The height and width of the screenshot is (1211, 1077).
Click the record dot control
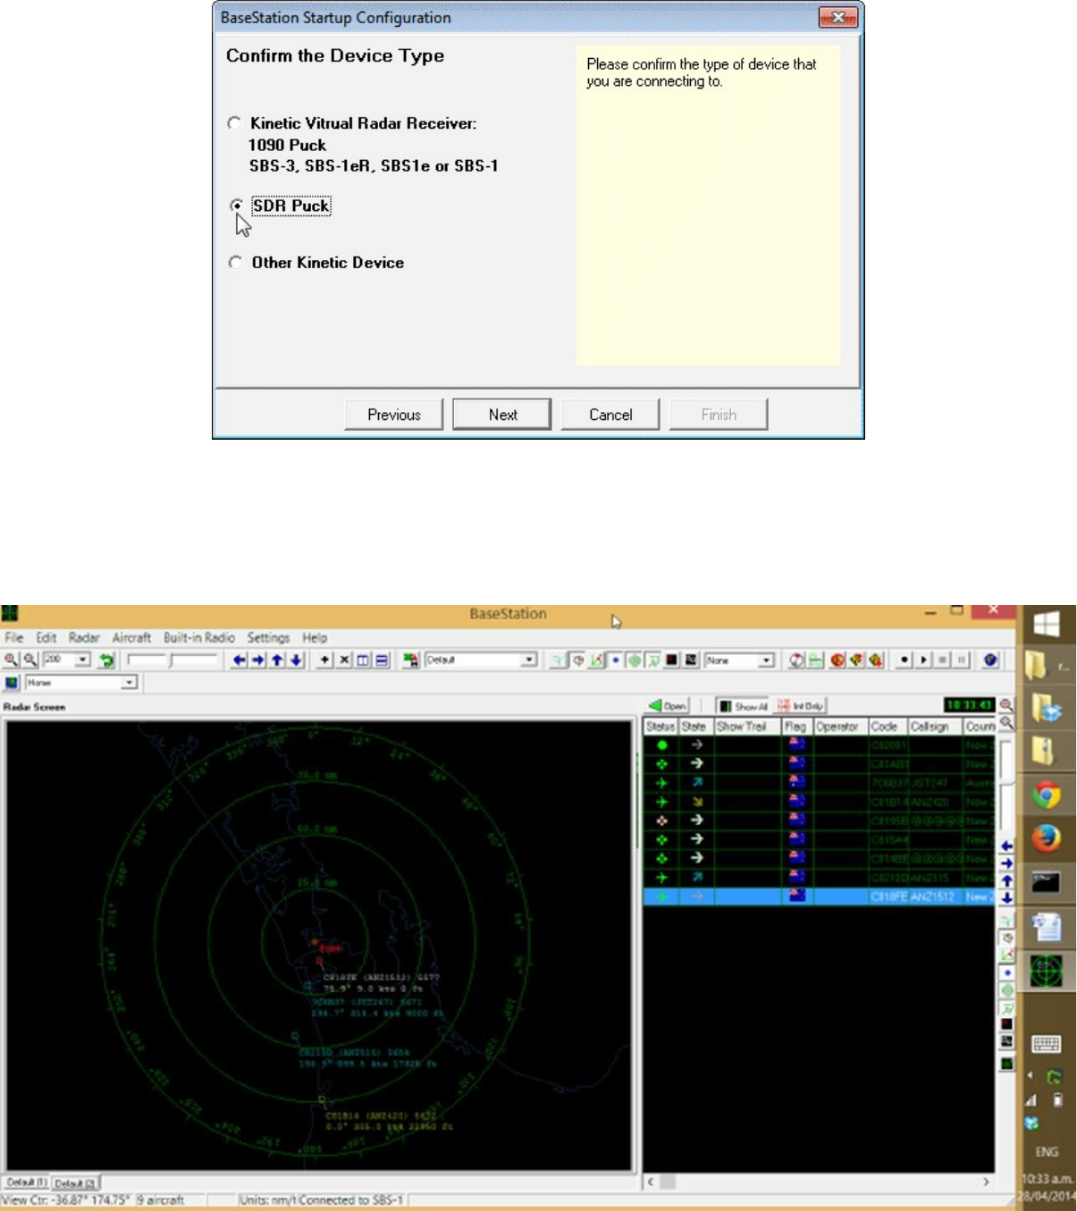coord(905,660)
